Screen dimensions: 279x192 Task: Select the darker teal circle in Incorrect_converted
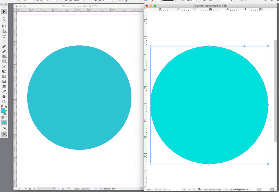79,98
